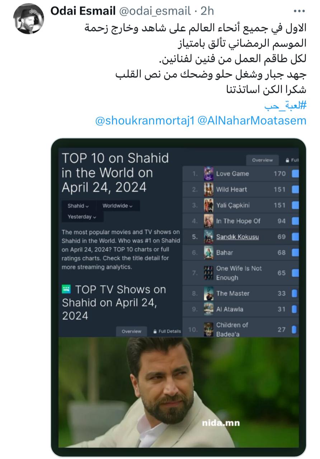The width and height of the screenshot is (320, 459).
Task: Click the Bahar poster icon
Action: [208, 253]
